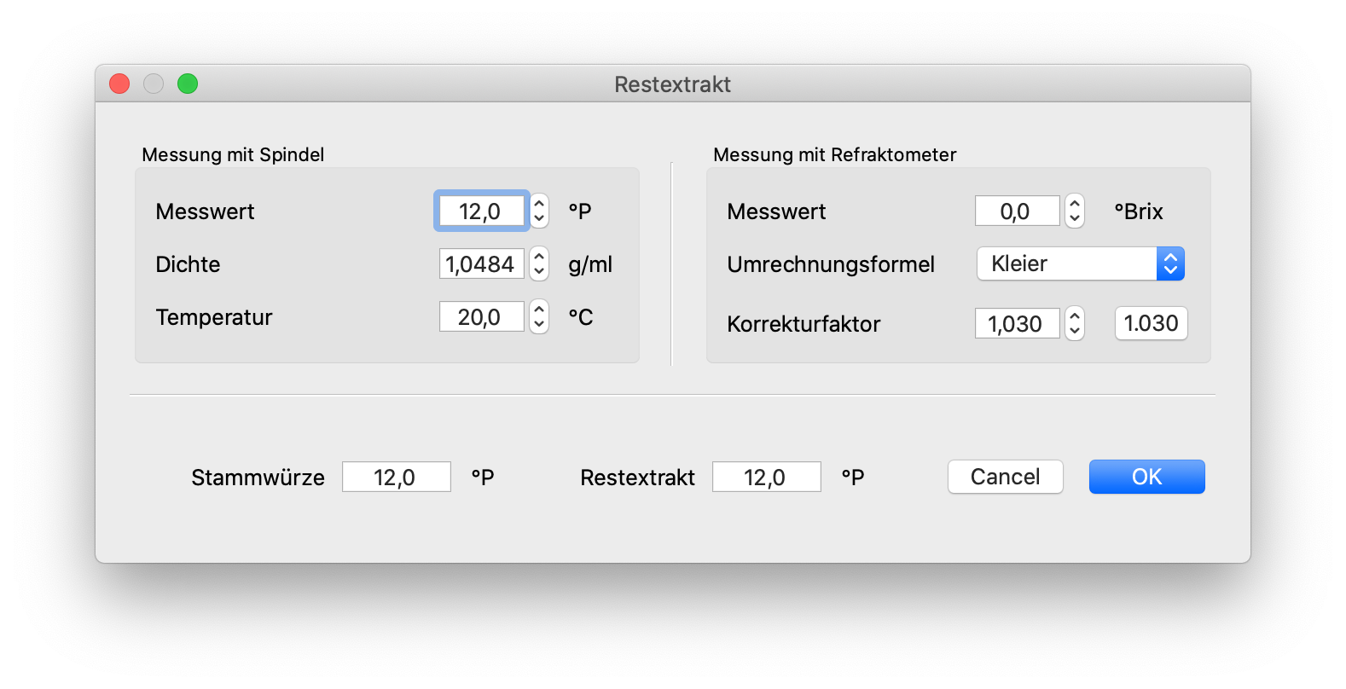The image size is (1346, 689).
Task: Focus the Spindel Messwert °P input field
Action: [x=481, y=211]
